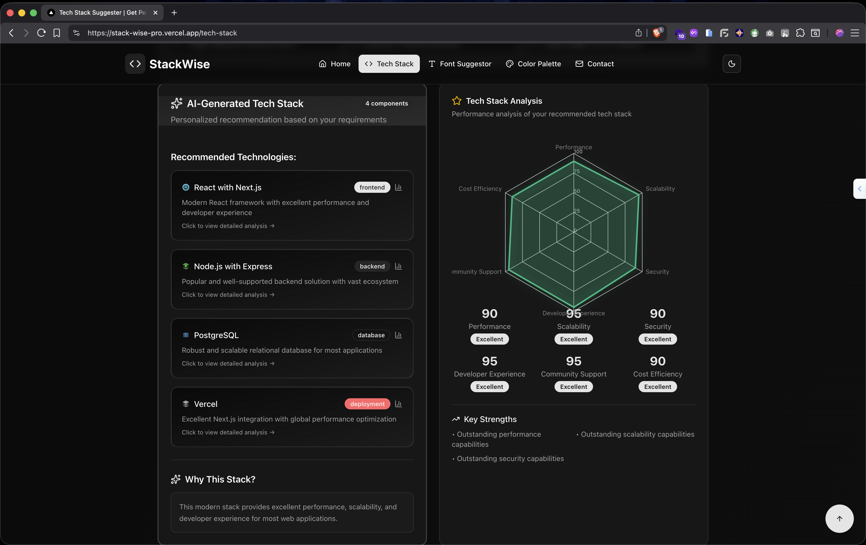Click the StackWise code logo icon
The width and height of the screenshot is (866, 545).
tap(135, 64)
